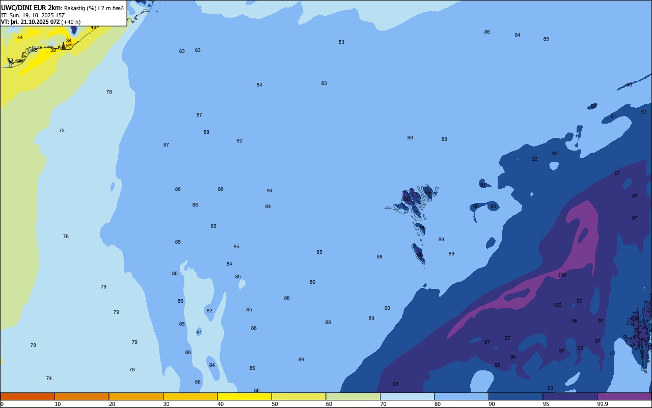Click the humidity value 73 on the map

[x=62, y=131]
